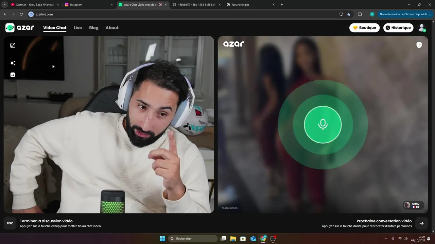Switch to the Live nav item
Viewport: 435px width, 244px height.
coord(78,28)
